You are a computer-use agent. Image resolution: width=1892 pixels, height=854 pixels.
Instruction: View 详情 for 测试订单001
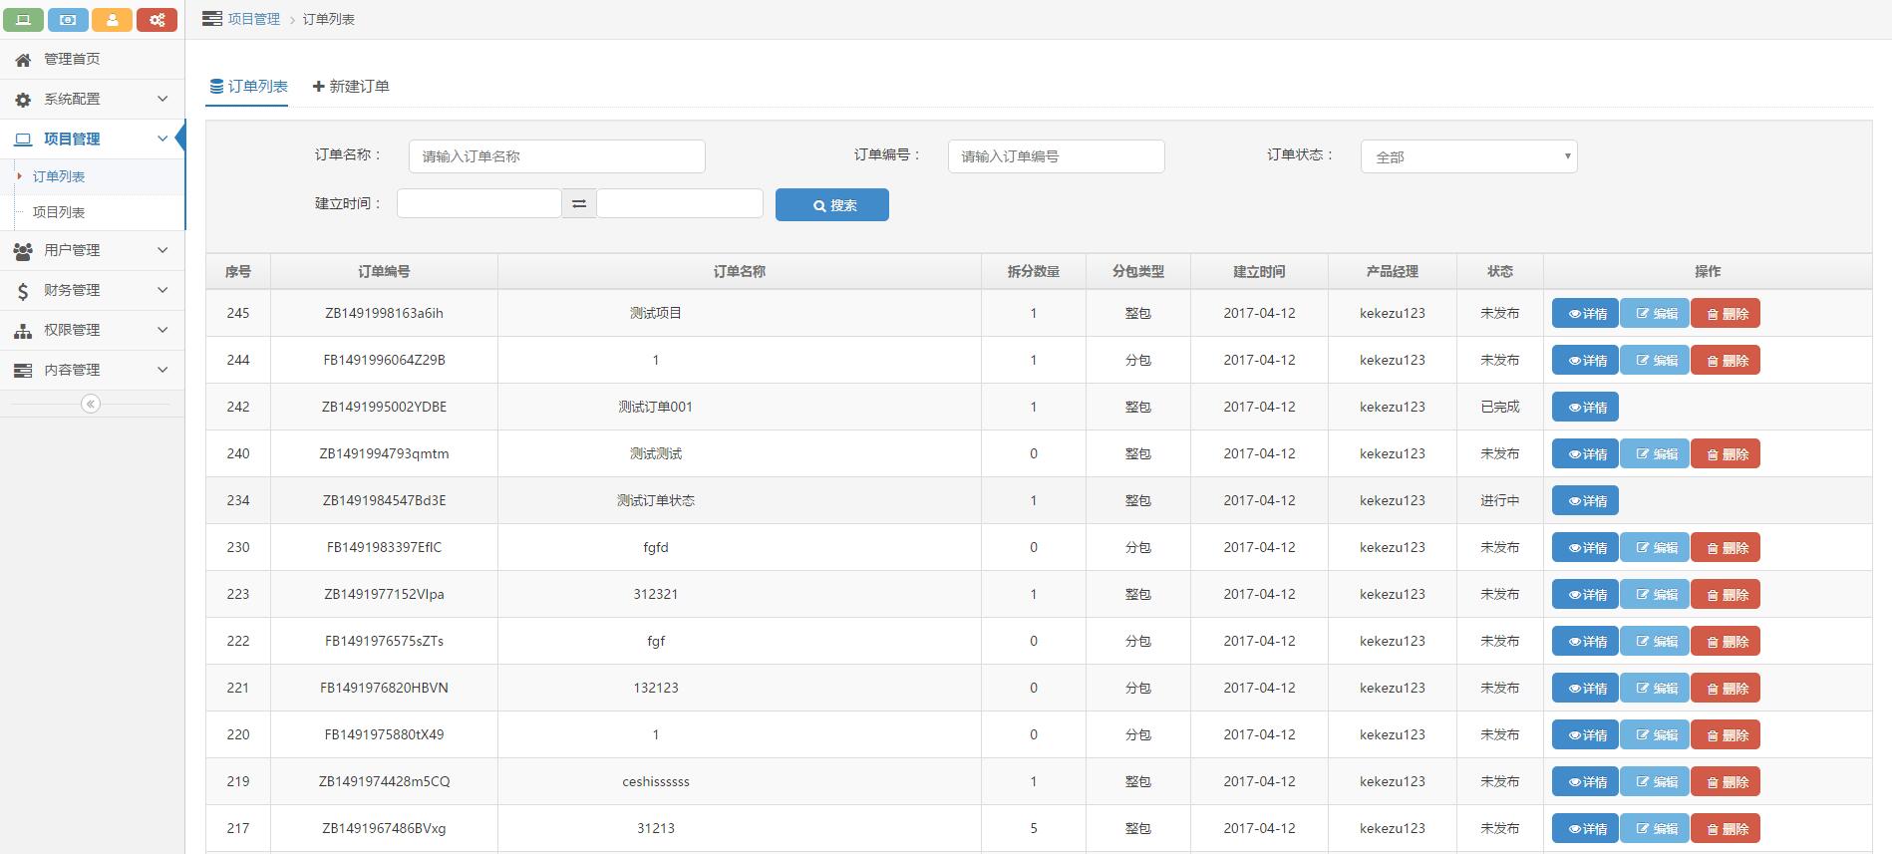1585,408
